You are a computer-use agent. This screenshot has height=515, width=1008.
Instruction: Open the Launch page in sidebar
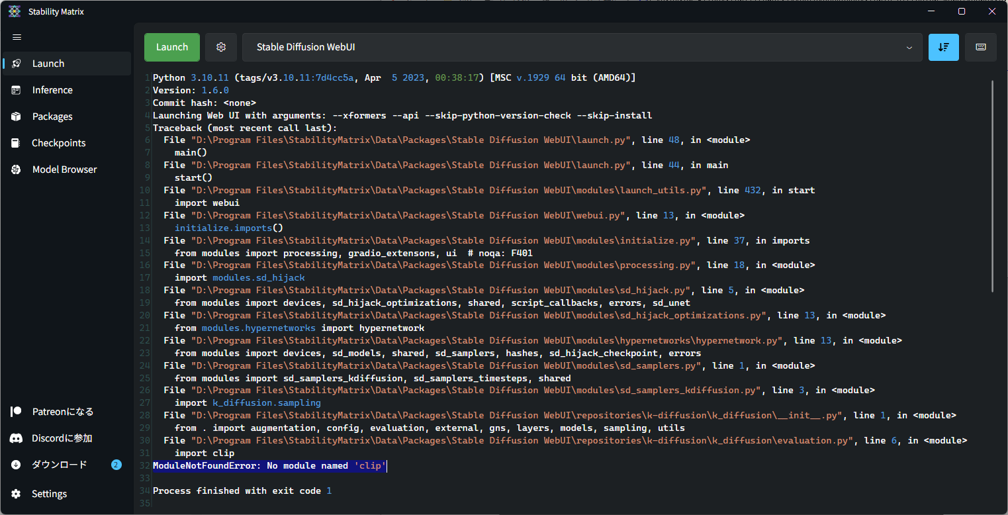(67, 64)
